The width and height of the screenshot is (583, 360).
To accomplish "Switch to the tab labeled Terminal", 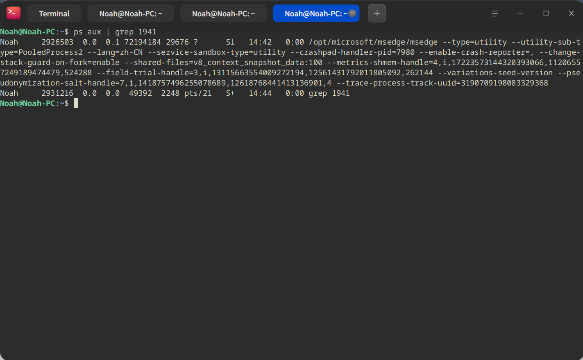I will 54,13.
